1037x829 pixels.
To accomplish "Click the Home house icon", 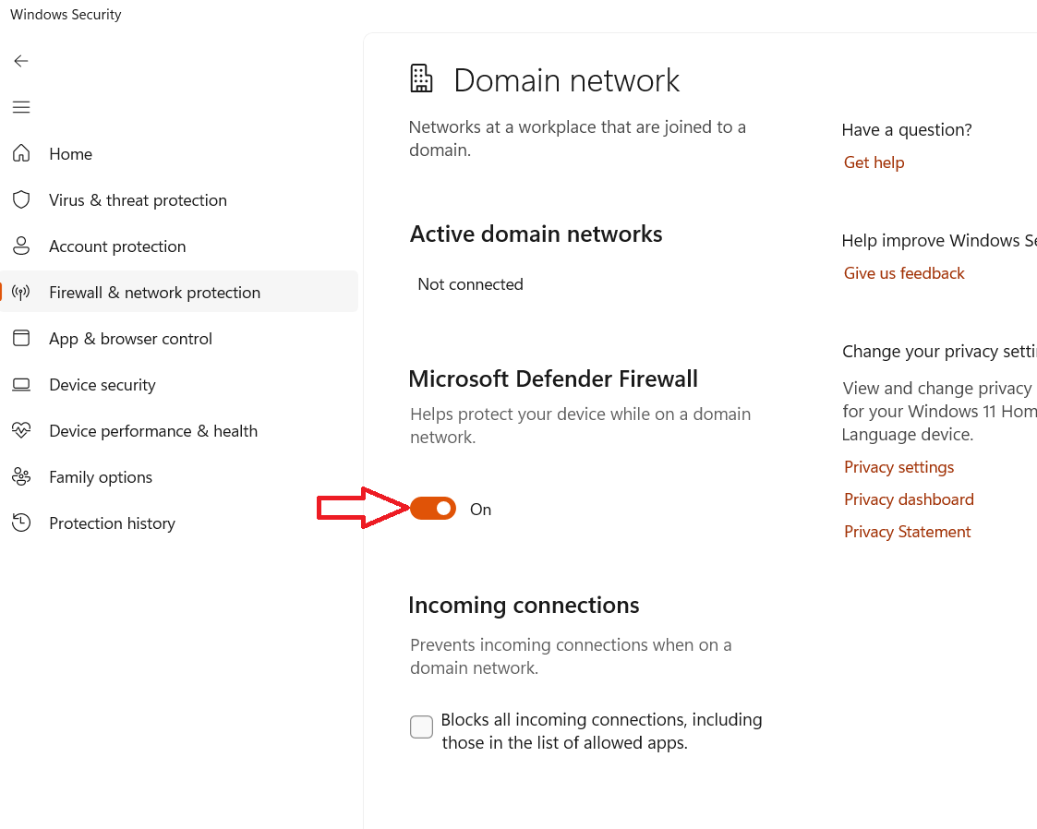I will coord(21,154).
